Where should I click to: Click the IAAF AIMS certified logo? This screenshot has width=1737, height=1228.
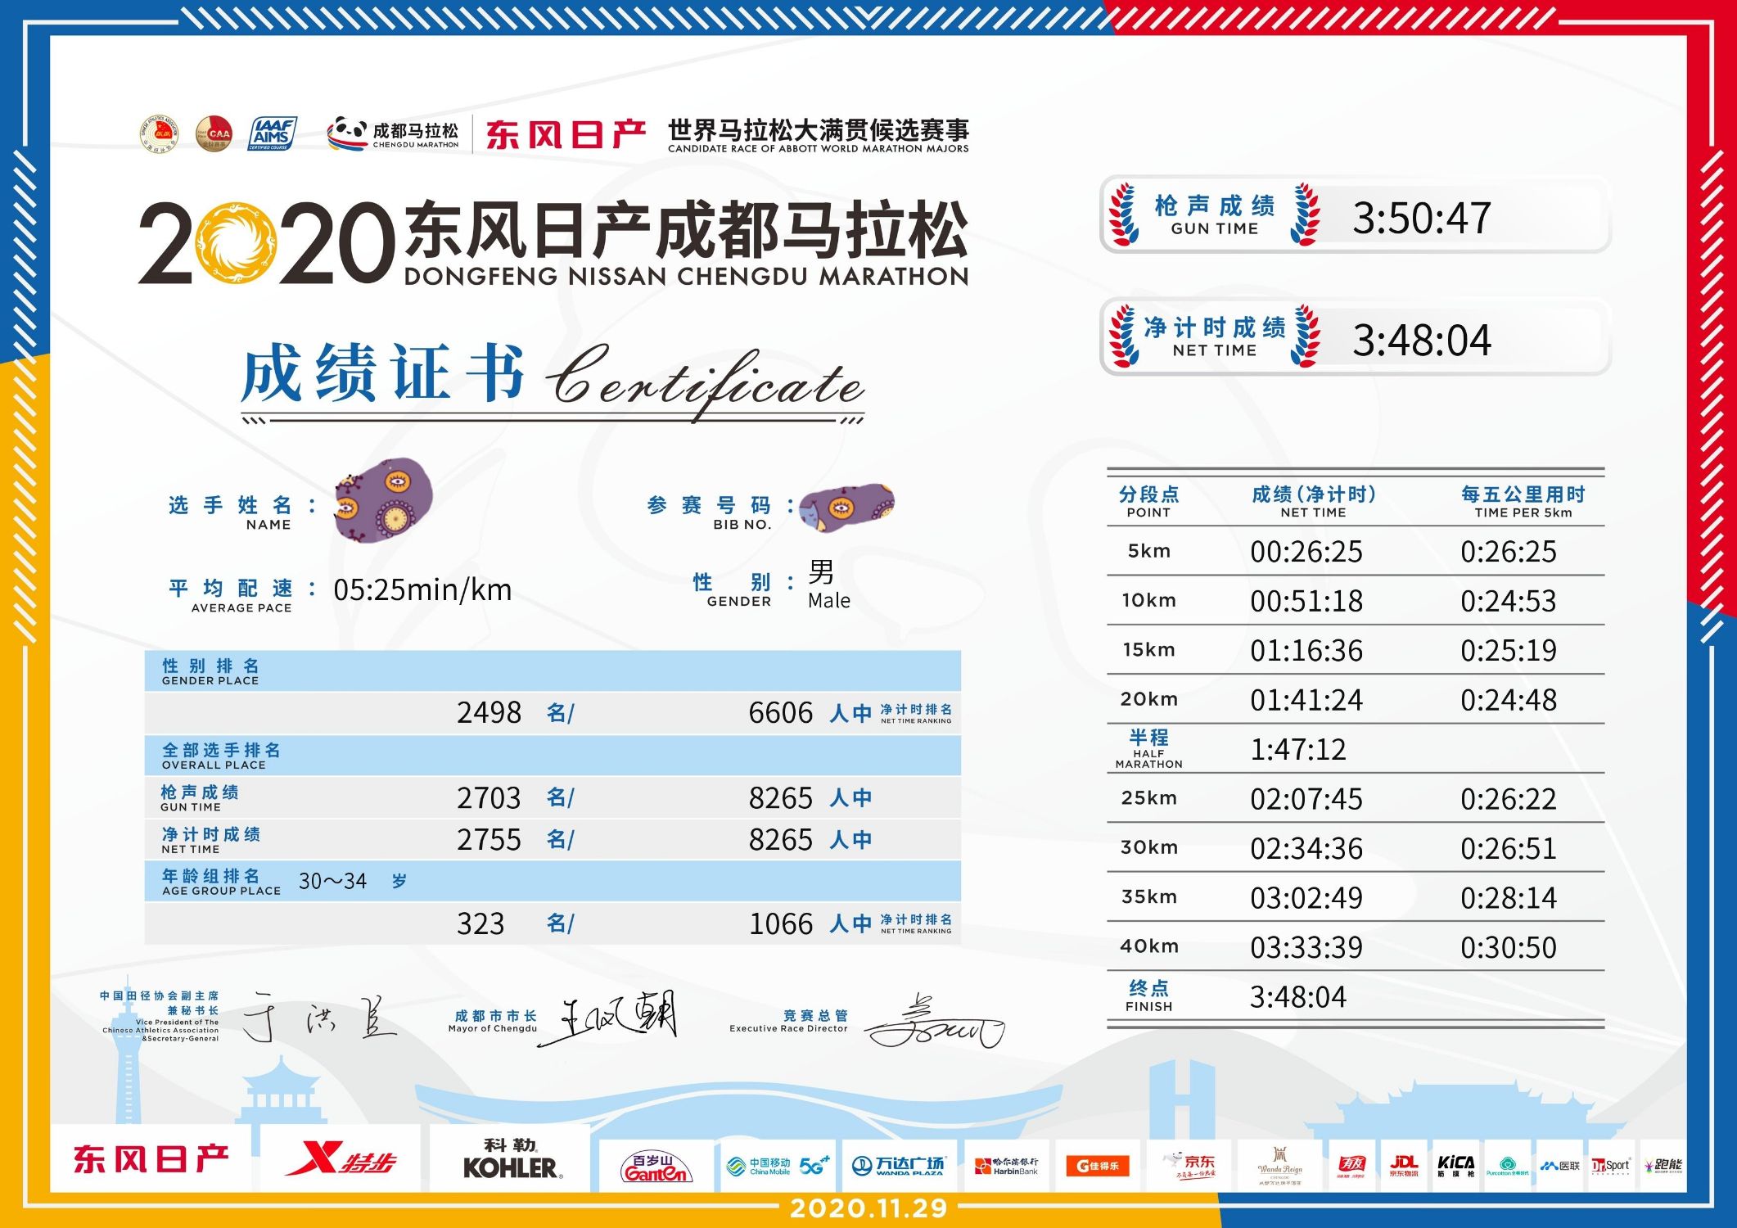[272, 134]
